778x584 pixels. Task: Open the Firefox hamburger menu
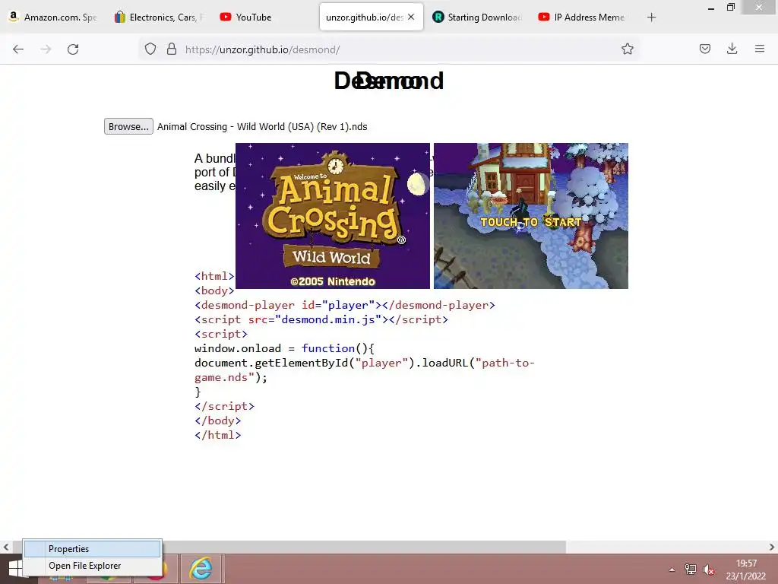click(x=760, y=49)
